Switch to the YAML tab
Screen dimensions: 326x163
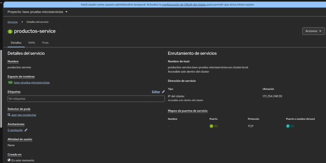point(32,42)
